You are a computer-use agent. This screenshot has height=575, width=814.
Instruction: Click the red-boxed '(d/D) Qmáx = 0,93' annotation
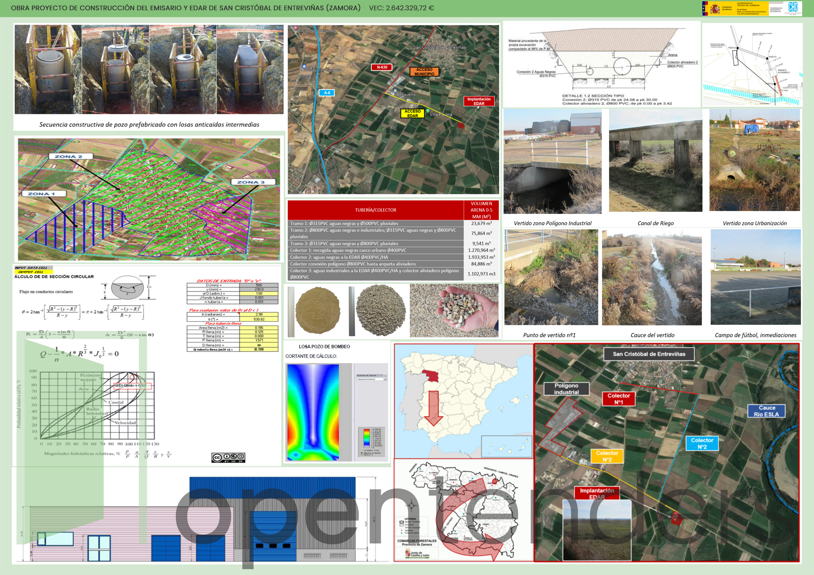[132, 386]
